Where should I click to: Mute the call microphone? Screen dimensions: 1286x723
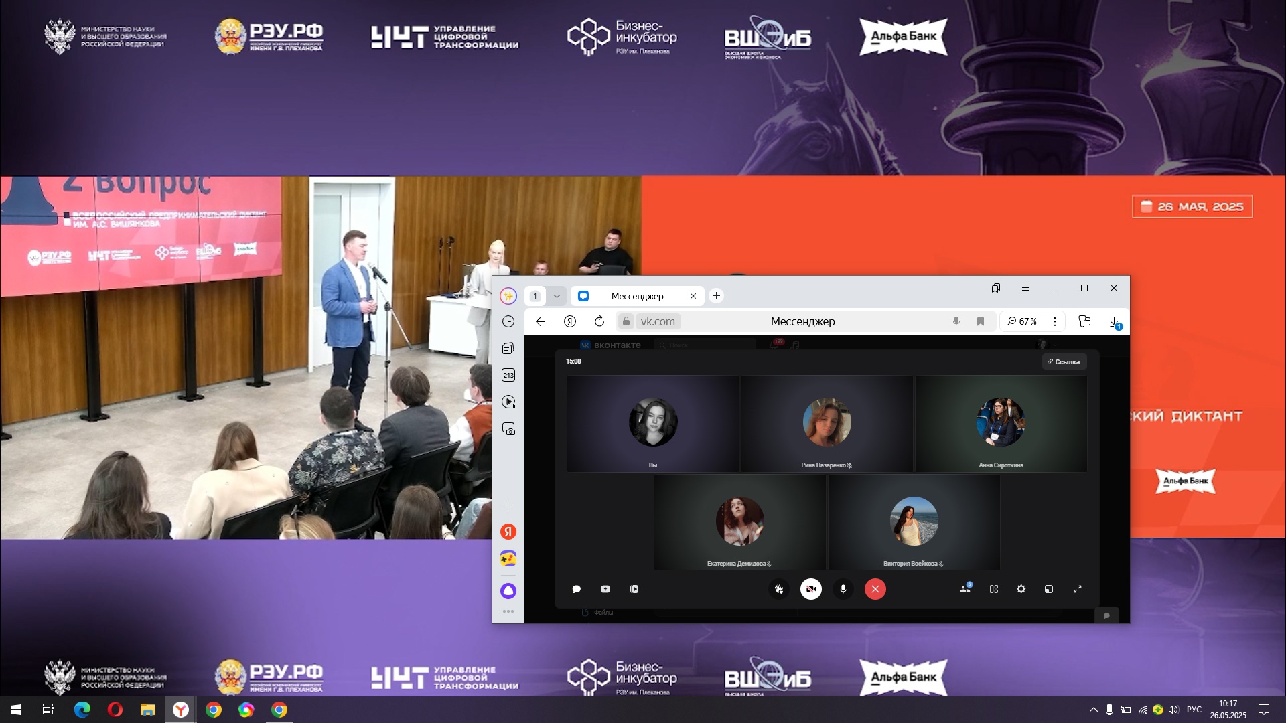pos(843,589)
